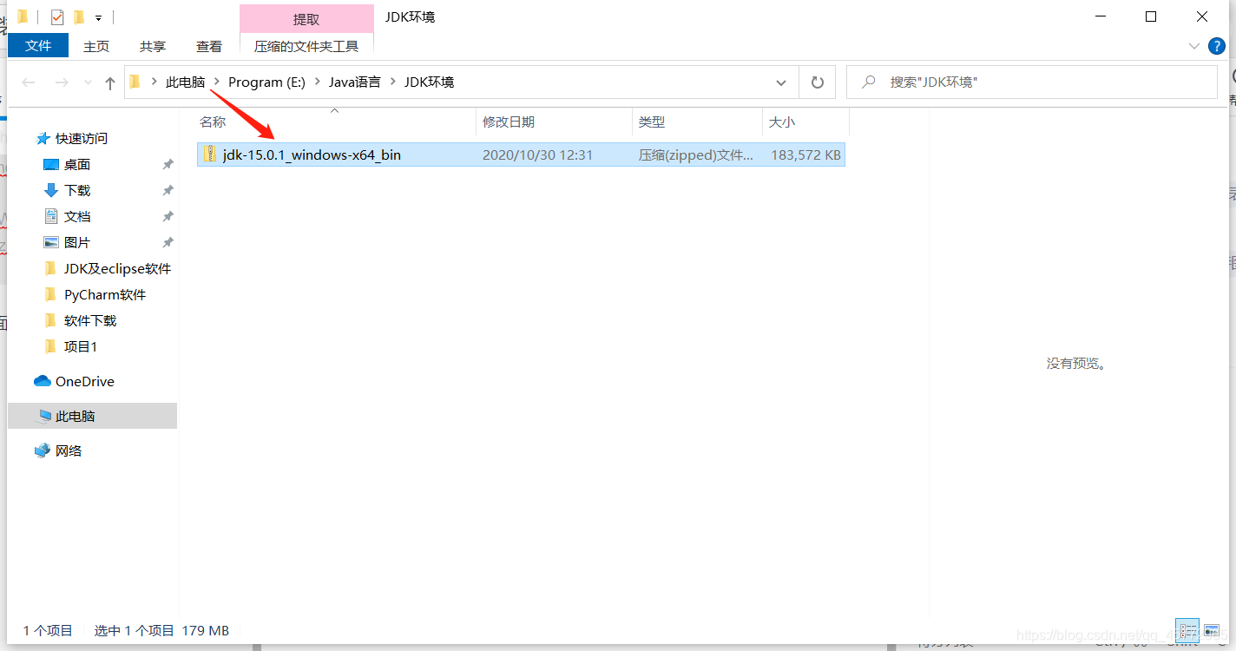Click the window's folder icon in title bar
This screenshot has width=1236, height=651.
coord(22,16)
